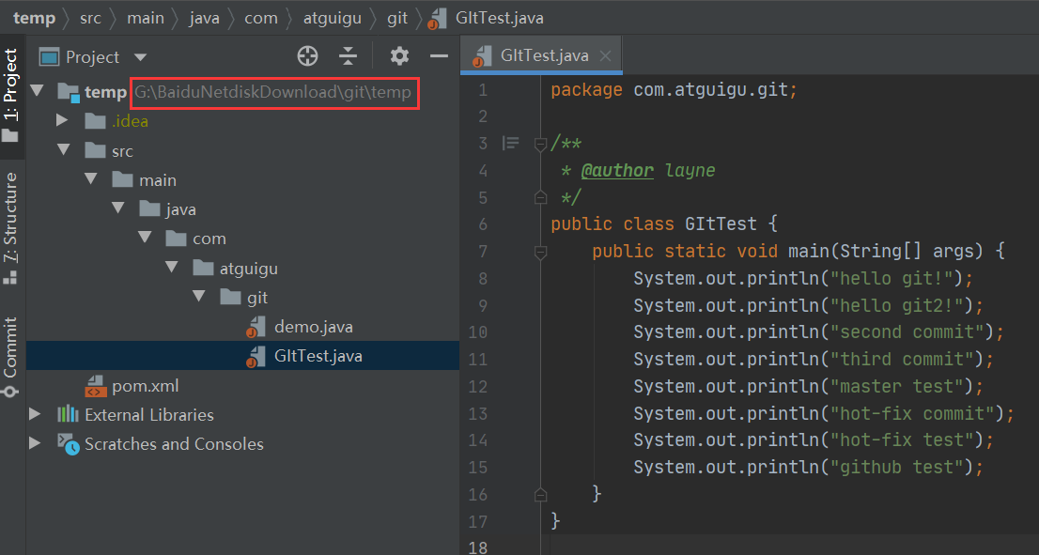Click the pom.xml Maven file icon
Viewport: 1039px width, 555px height.
click(x=96, y=386)
